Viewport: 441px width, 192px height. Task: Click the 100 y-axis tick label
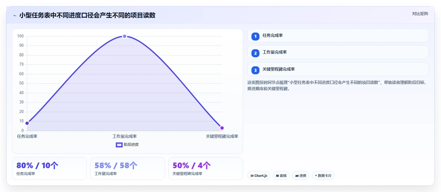point(20,36)
